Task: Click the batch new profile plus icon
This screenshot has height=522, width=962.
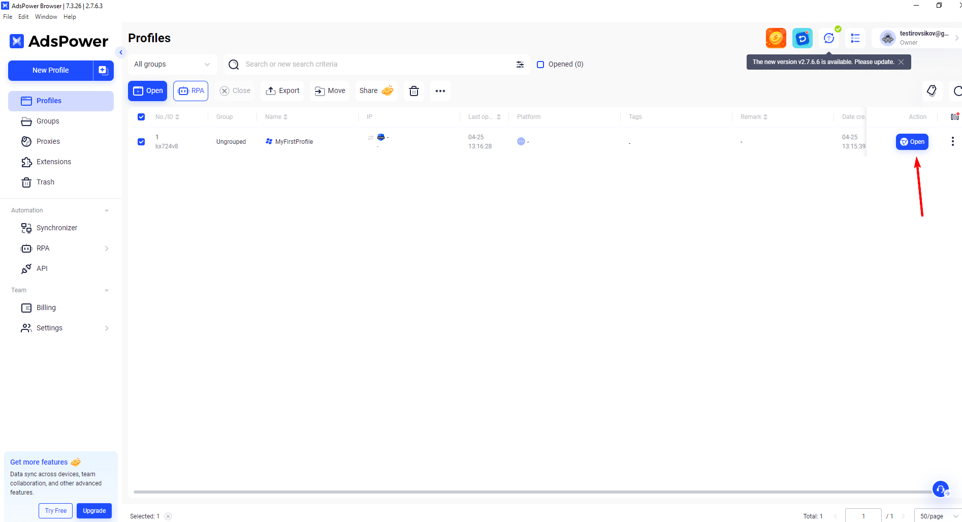Action: coord(103,71)
